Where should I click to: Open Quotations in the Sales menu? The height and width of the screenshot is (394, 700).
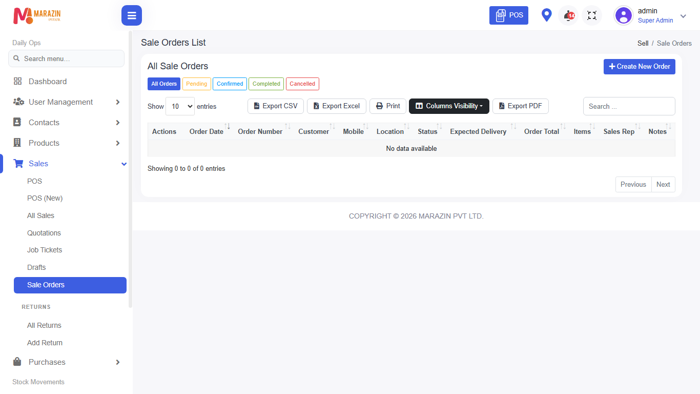[44, 233]
